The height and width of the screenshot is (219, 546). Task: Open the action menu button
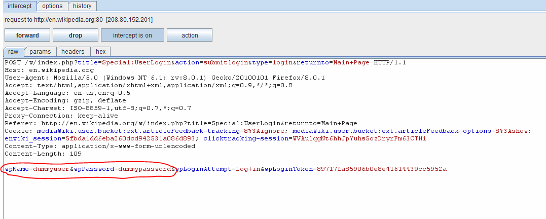[x=190, y=35]
